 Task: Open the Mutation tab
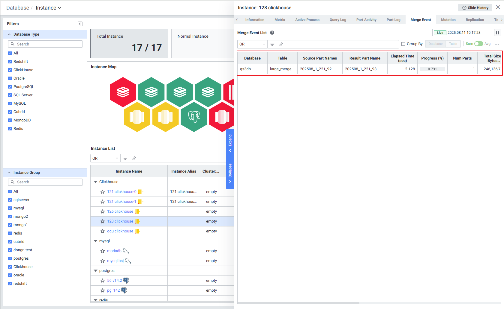[448, 20]
